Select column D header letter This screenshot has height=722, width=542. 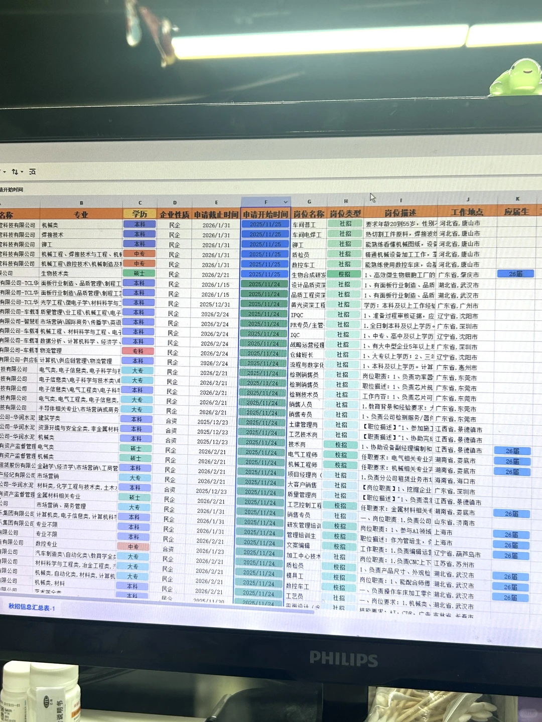[x=175, y=203]
